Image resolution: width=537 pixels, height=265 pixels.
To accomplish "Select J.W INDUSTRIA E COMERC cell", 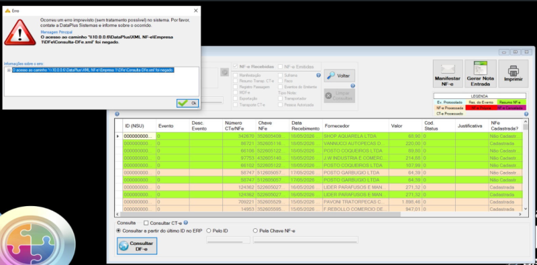I will click(x=356, y=158).
